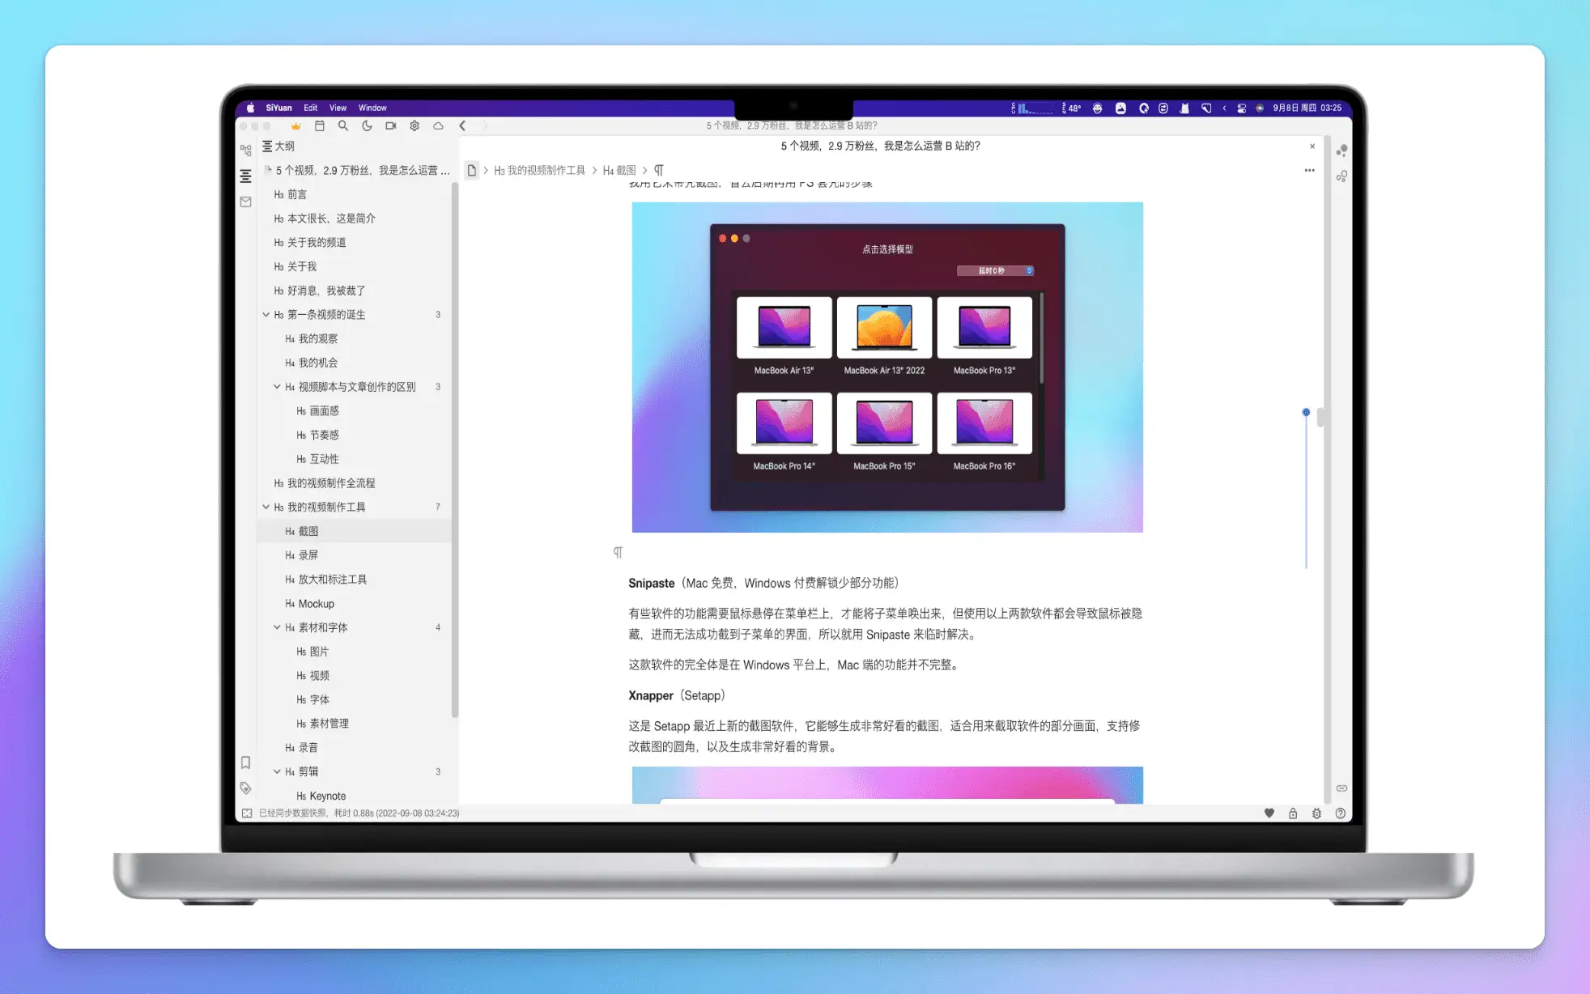The width and height of the screenshot is (1590, 994).
Task: Open the SiYuan menu in menu bar
Action: point(278,108)
